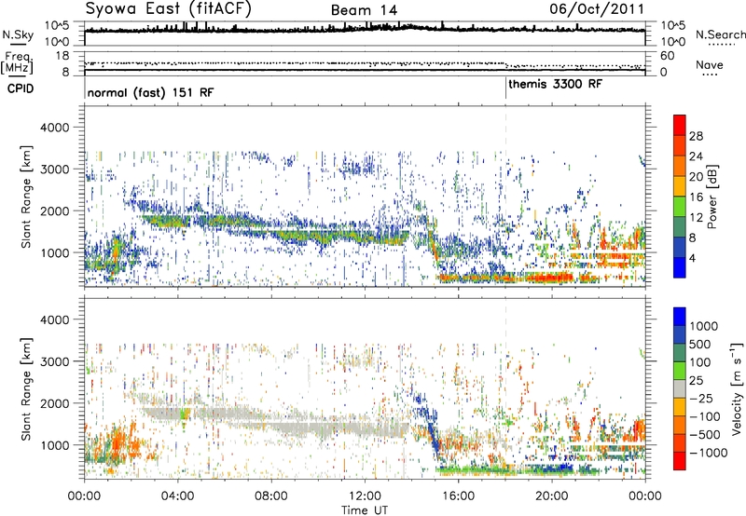Click the '18' tick on the frequency axis

click(x=62, y=56)
